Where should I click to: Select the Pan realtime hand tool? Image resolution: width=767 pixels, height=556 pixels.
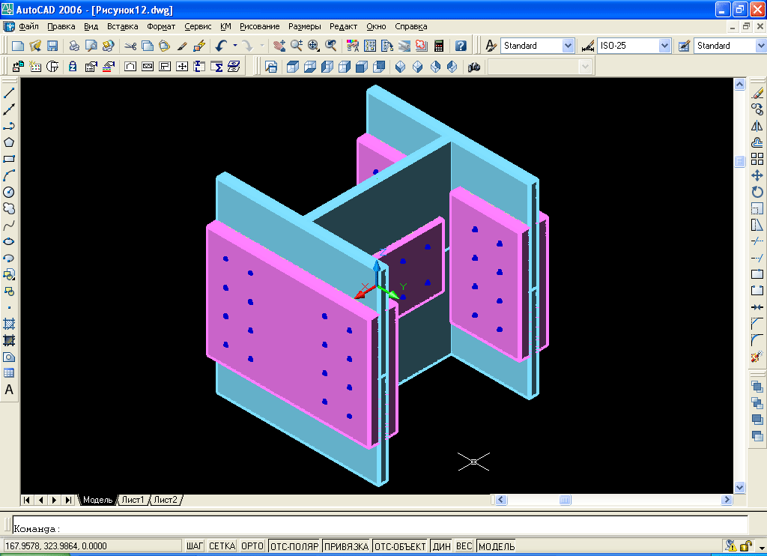tap(279, 46)
